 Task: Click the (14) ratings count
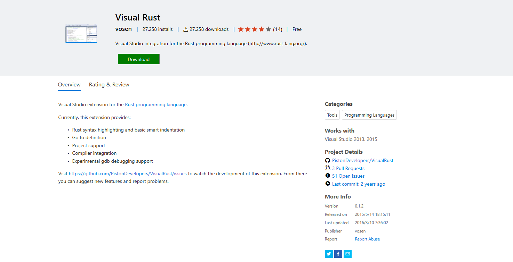[278, 29]
